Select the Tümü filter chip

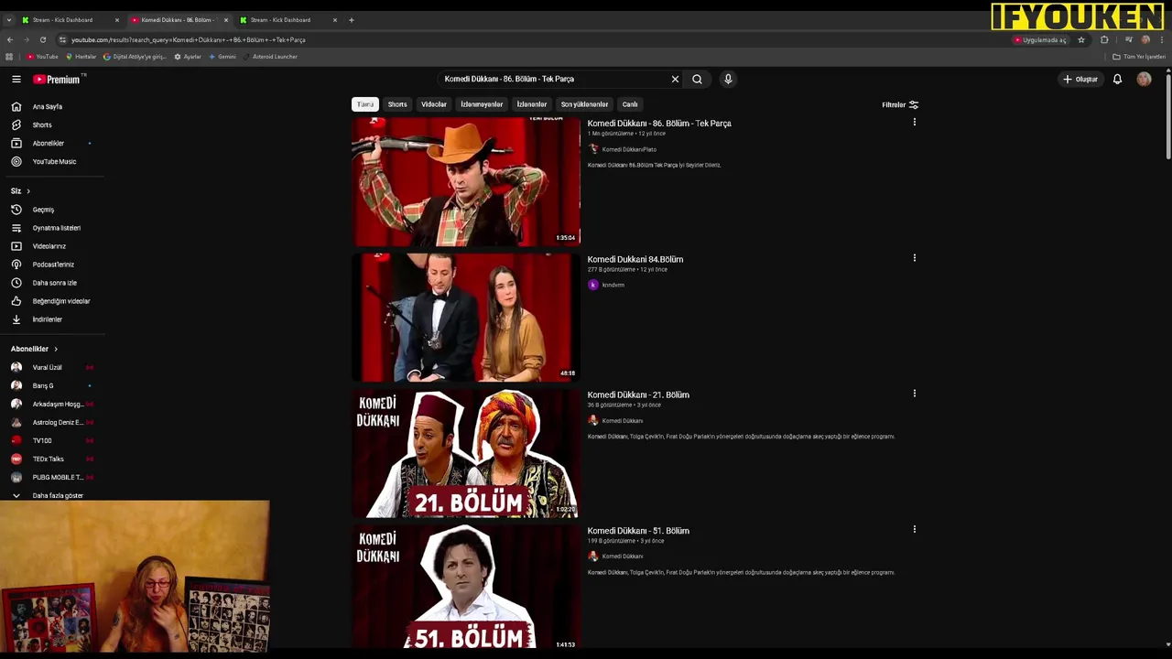click(365, 104)
